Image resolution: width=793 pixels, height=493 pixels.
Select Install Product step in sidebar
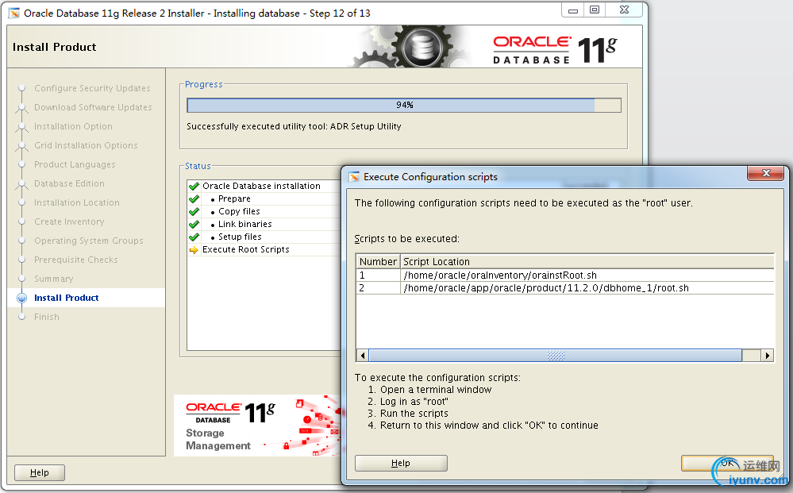click(x=66, y=298)
